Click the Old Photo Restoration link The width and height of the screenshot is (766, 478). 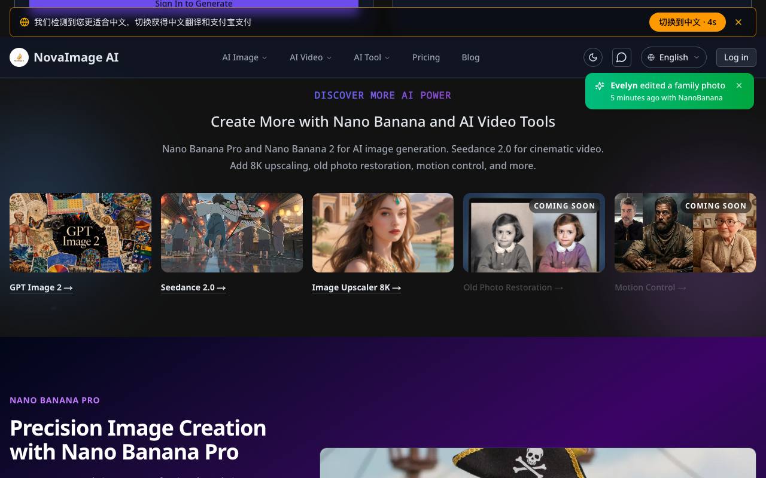[513, 287]
